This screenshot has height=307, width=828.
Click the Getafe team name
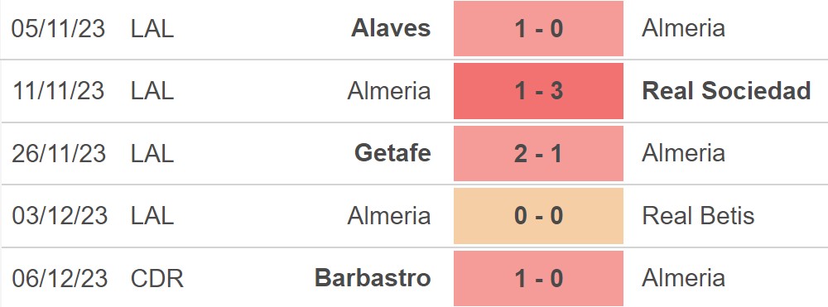392,153
